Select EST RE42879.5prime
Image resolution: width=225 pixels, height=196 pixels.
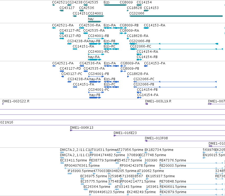173,192
